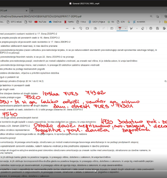Print the PDF document

pyautogui.click(x=151, y=29)
